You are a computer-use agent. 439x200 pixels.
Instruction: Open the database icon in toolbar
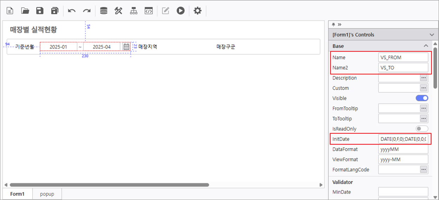[x=104, y=11]
